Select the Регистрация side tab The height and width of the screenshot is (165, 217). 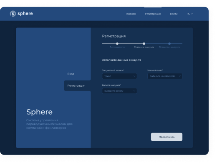coord(77,85)
